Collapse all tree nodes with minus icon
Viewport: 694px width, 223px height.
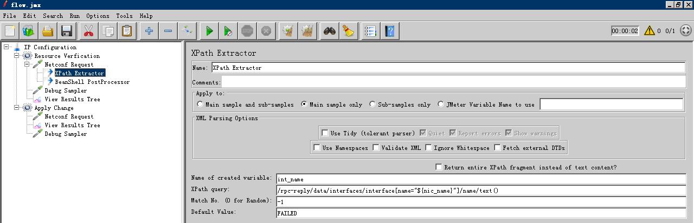coord(168,31)
